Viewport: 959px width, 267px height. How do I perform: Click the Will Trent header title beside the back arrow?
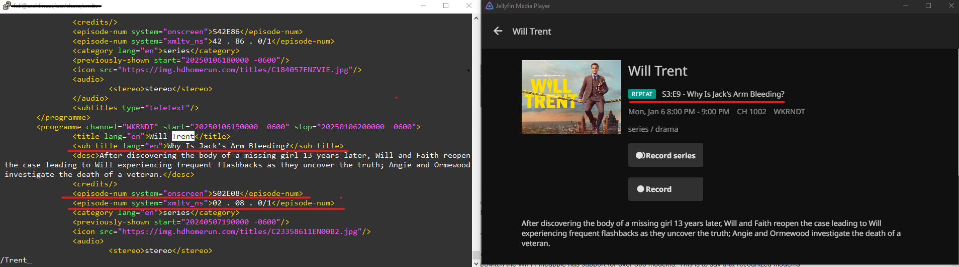(x=531, y=32)
